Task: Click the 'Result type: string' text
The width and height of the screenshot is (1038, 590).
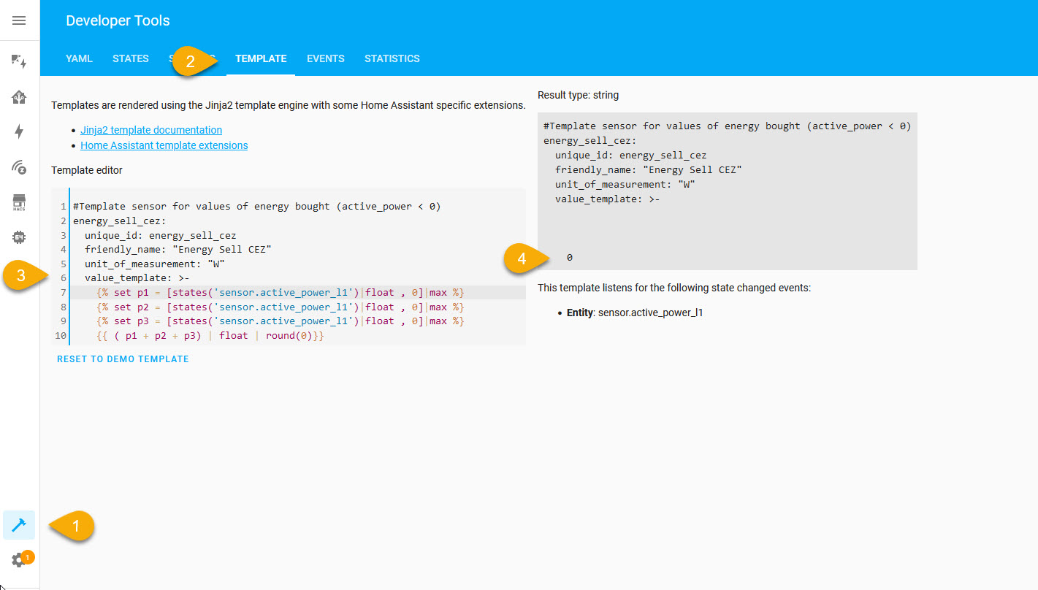Action: [578, 95]
